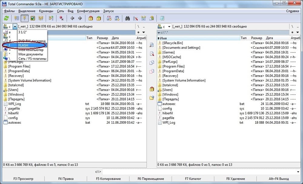Click pack icon in middle bar

152,89
